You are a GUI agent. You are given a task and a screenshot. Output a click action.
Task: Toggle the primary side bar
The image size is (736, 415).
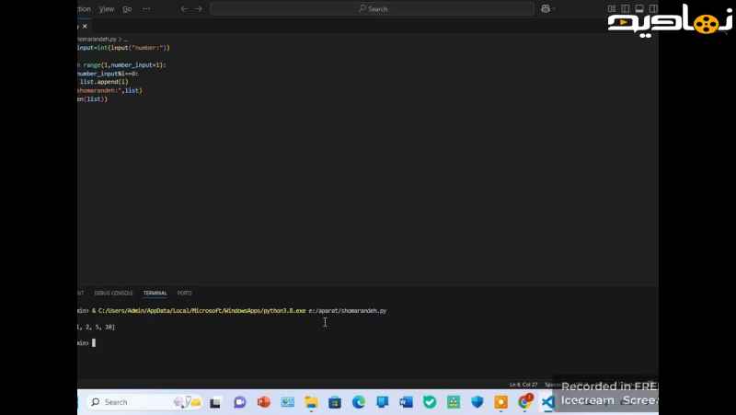click(x=626, y=8)
